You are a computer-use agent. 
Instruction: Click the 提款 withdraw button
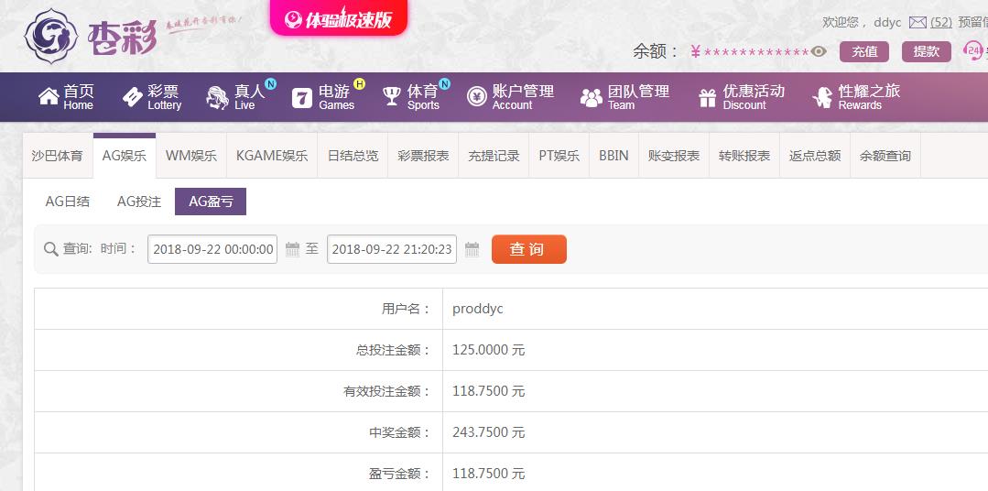click(926, 51)
